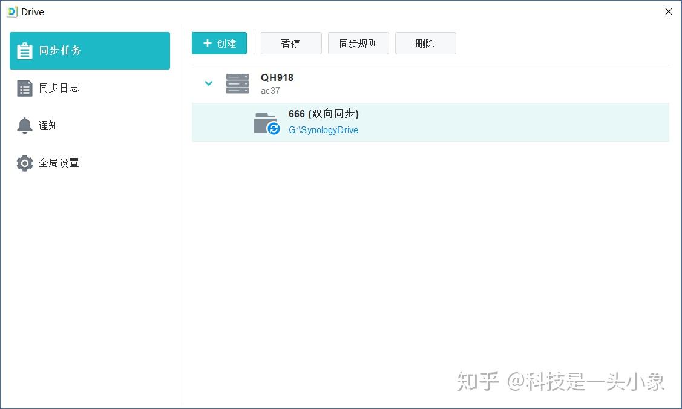Viewport: 682px width, 409px height.
Task: Click the 暂停 pause button
Action: [291, 43]
